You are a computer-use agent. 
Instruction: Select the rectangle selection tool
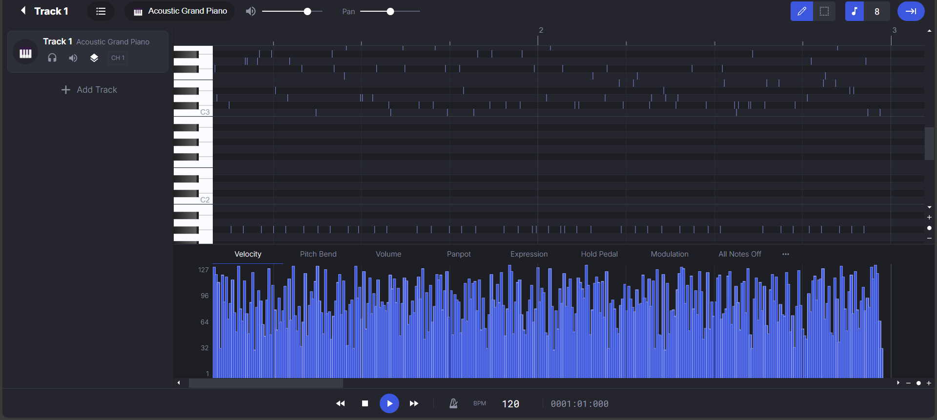tap(824, 11)
